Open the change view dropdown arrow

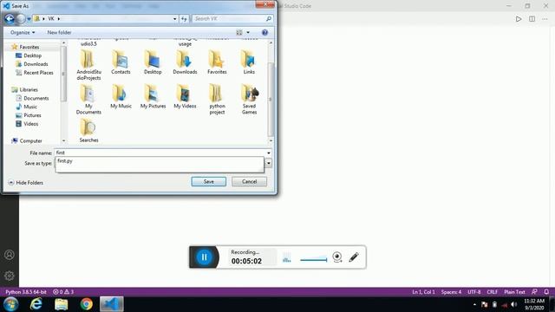[x=248, y=33]
